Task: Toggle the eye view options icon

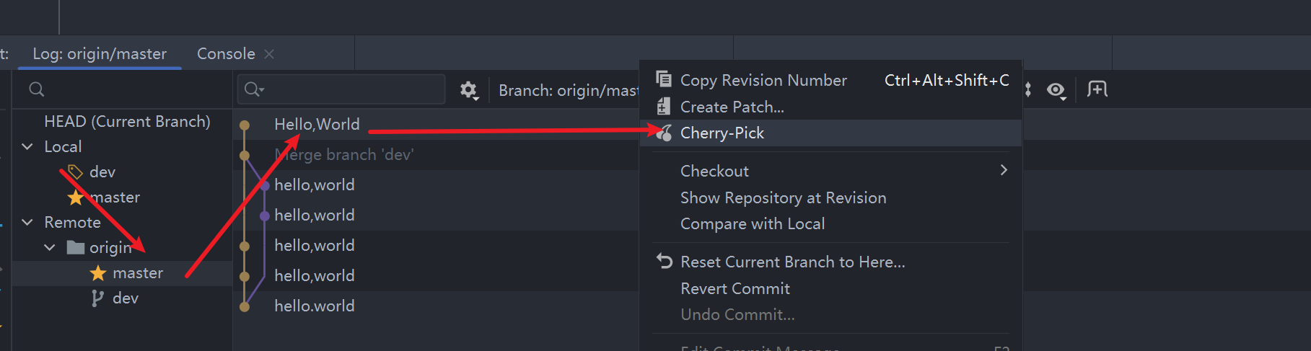Action: click(1056, 90)
